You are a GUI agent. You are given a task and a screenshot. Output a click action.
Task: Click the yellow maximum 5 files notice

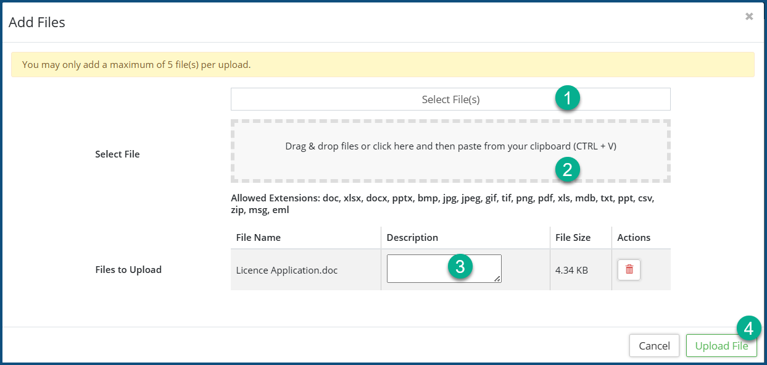pyautogui.click(x=383, y=65)
